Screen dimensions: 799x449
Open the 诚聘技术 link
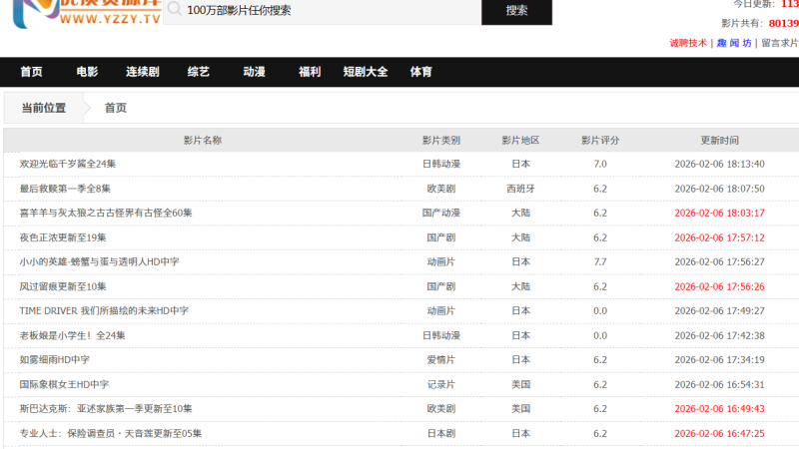[x=688, y=43]
